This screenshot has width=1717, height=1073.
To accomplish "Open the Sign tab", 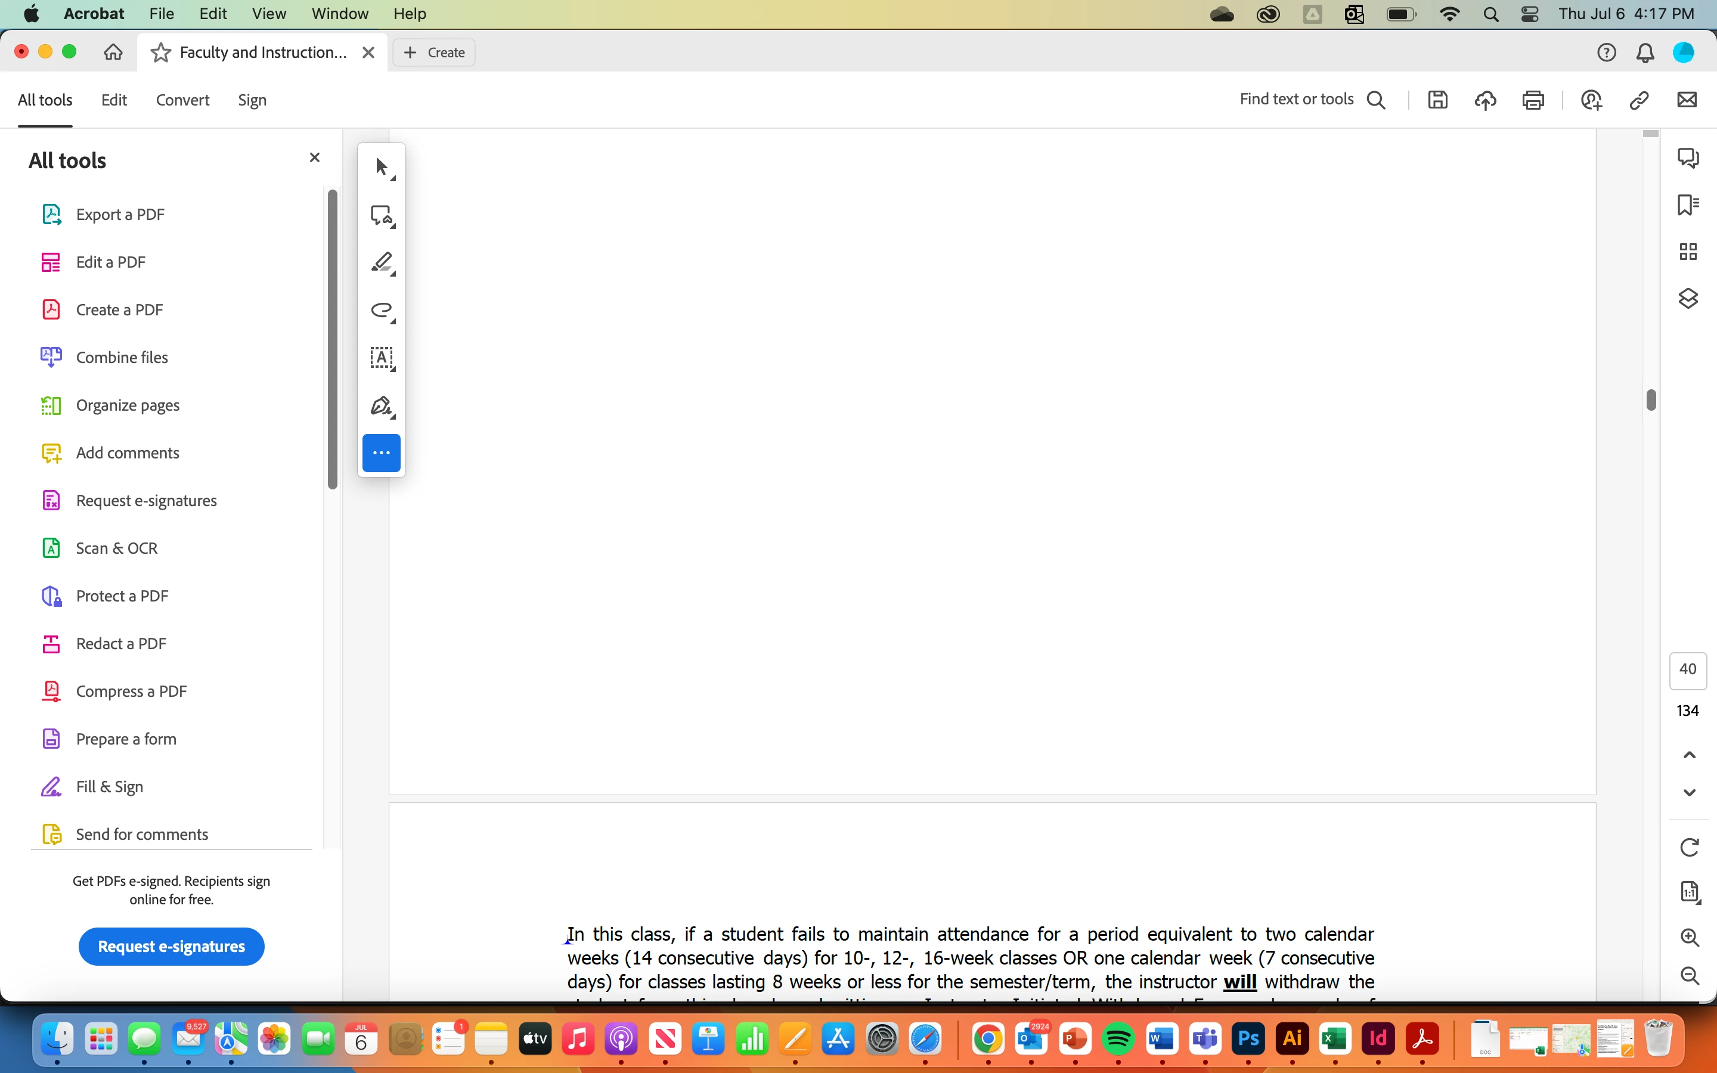I will tap(252, 100).
